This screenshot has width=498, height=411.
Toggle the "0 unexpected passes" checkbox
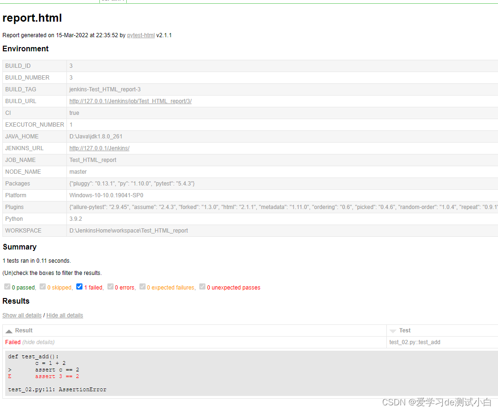pyautogui.click(x=203, y=287)
